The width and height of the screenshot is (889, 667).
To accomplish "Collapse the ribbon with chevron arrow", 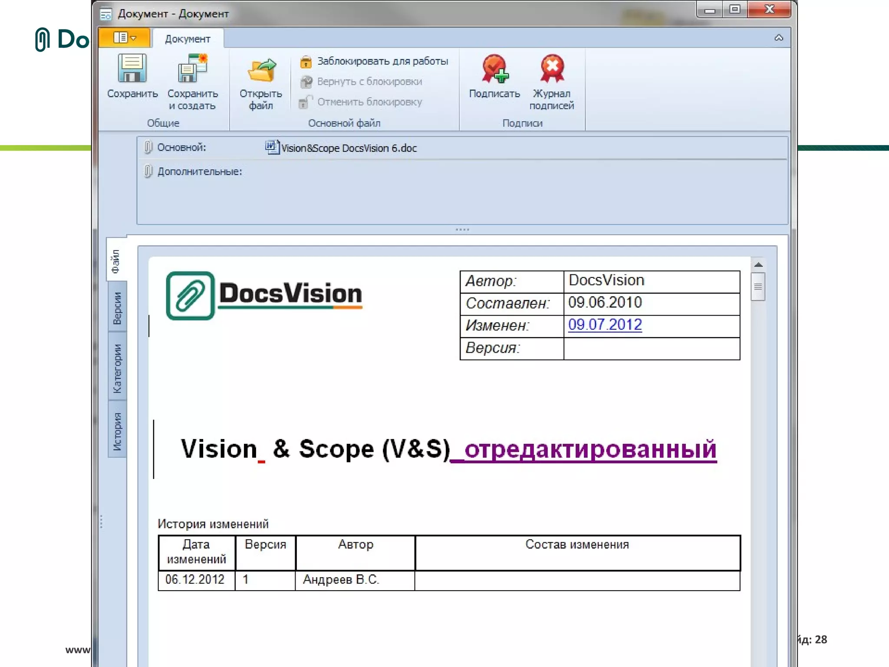I will click(x=779, y=38).
